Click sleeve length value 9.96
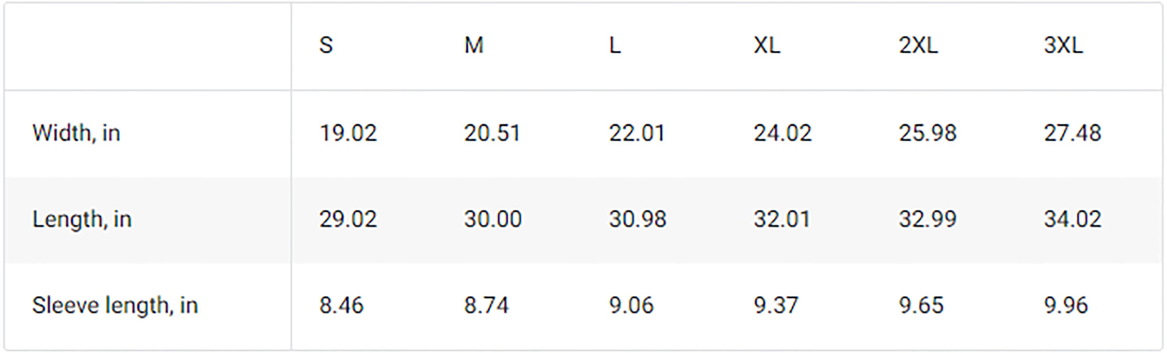 1065,306
